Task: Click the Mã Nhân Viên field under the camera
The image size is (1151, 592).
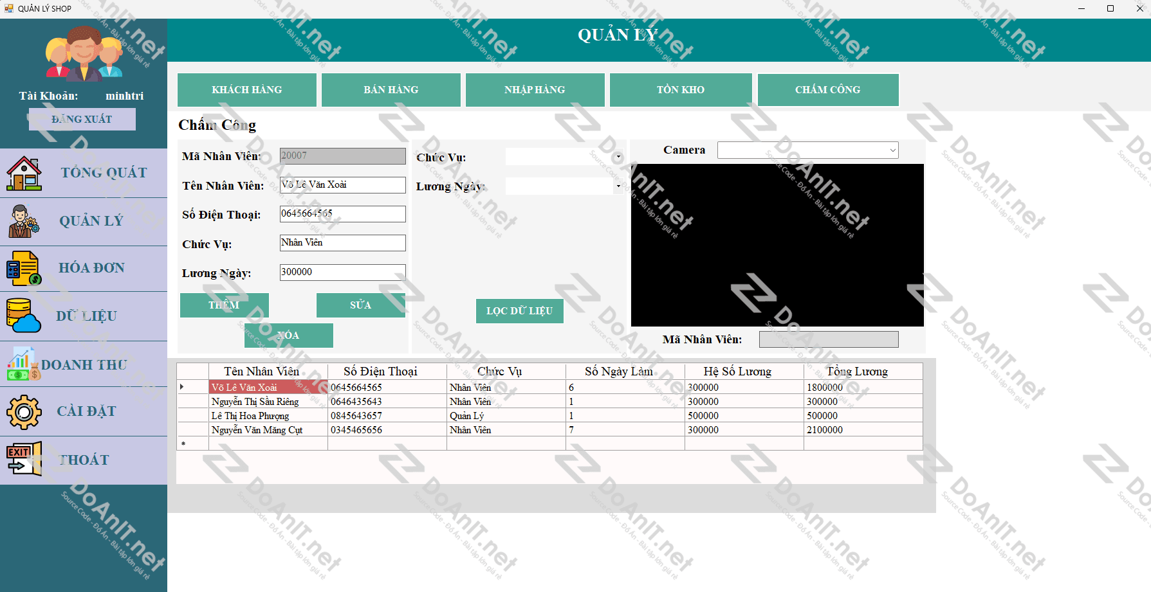Action: pyautogui.click(x=829, y=339)
